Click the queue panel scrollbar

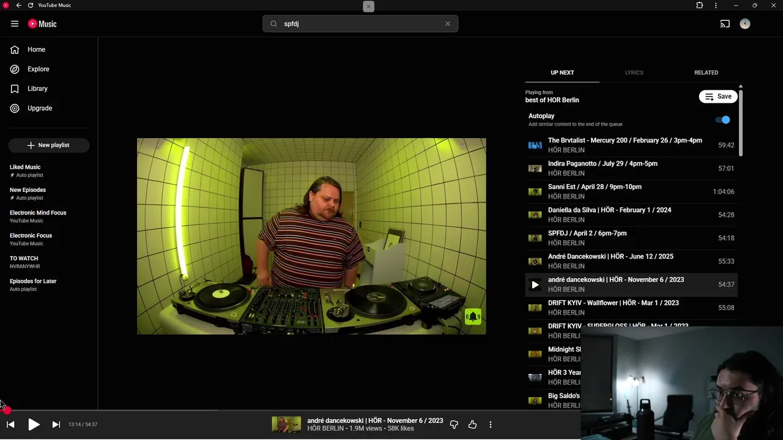pyautogui.click(x=740, y=122)
